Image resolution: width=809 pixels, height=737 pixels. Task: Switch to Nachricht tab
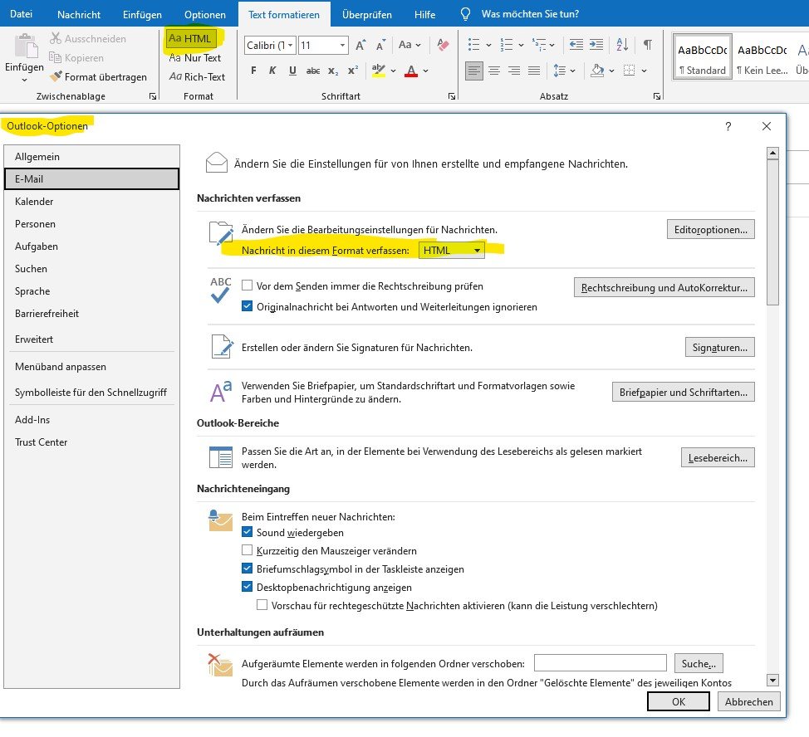click(79, 14)
